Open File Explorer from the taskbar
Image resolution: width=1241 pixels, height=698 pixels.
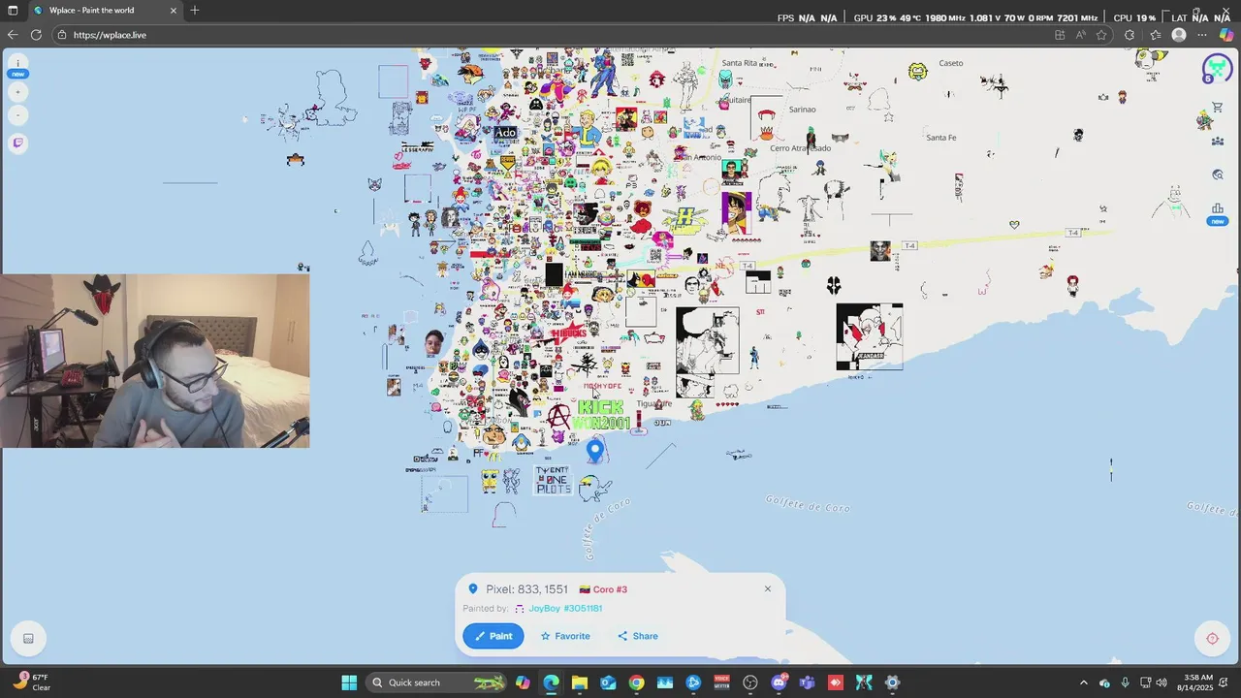[580, 682]
